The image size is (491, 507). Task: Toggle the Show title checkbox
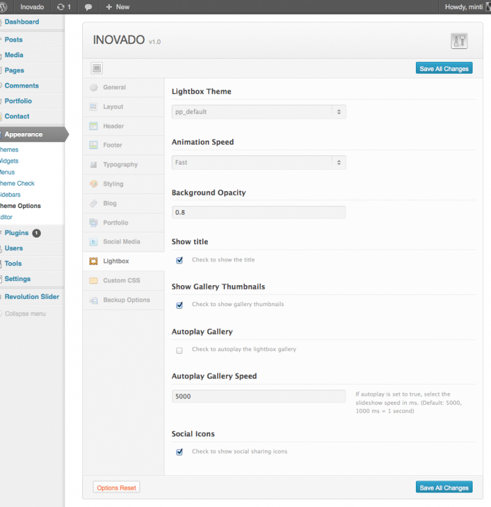[180, 260]
